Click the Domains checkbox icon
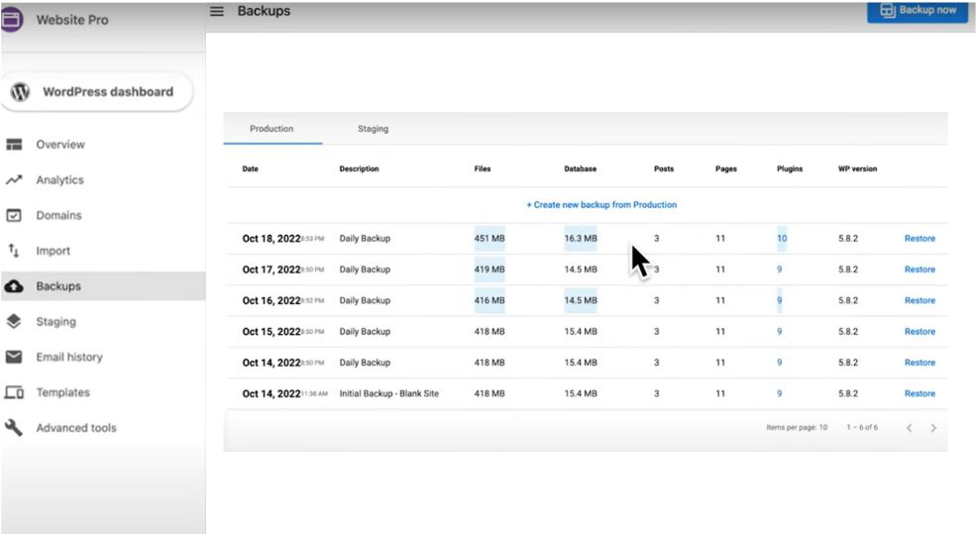Screen dimensions: 976x534 tap(14, 215)
